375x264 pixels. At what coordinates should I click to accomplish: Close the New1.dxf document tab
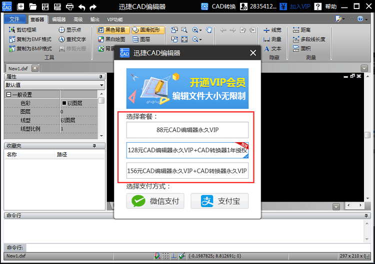point(35,68)
